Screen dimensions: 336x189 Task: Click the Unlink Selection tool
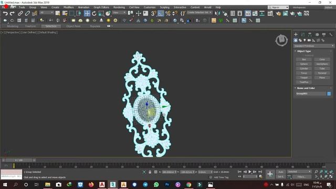[x=27, y=14]
